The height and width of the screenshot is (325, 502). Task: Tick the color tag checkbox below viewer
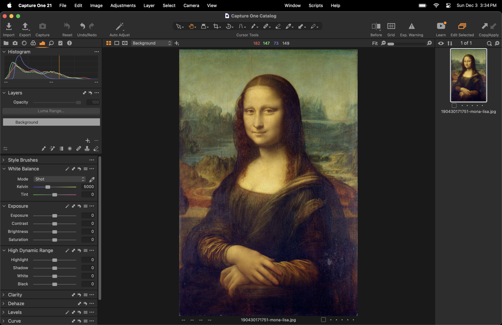point(323,320)
